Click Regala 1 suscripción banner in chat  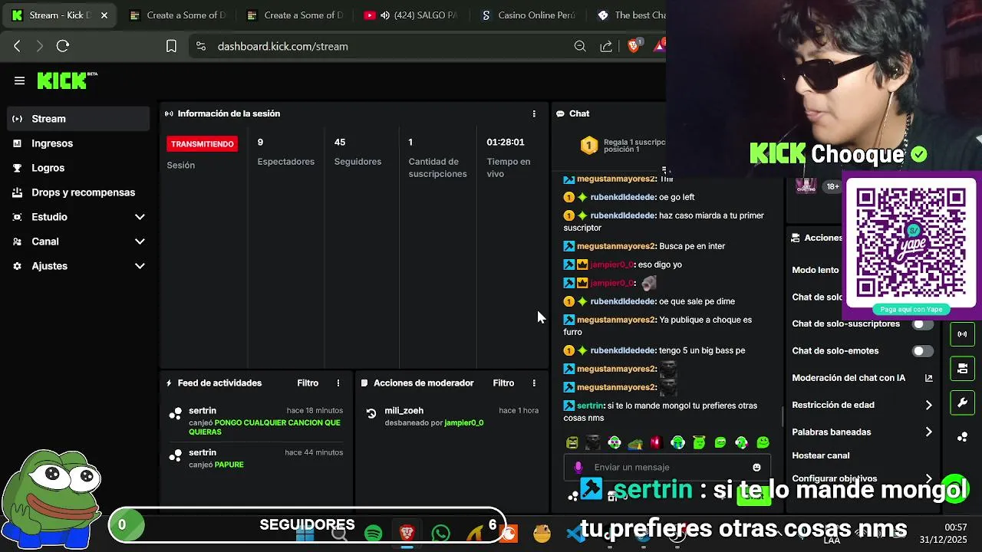pos(623,145)
